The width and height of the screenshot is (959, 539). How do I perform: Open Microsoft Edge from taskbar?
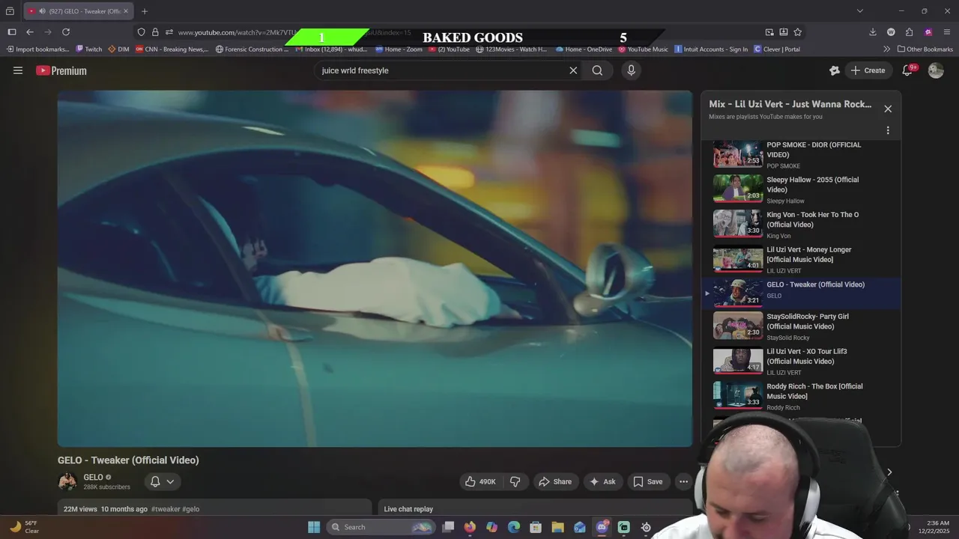pyautogui.click(x=513, y=527)
